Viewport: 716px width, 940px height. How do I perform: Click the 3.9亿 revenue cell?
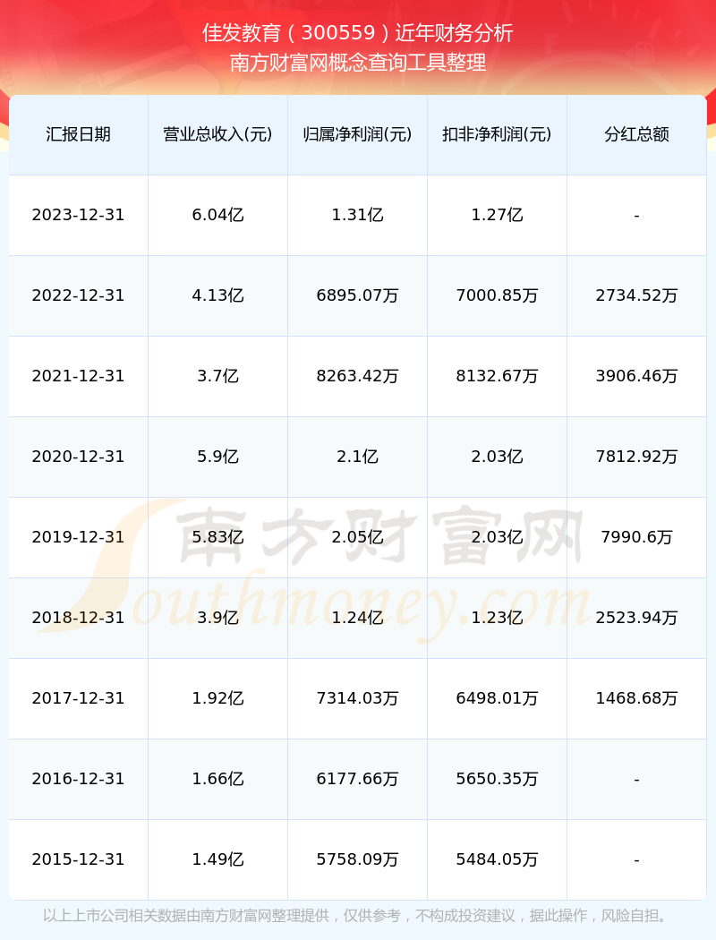pos(218,618)
